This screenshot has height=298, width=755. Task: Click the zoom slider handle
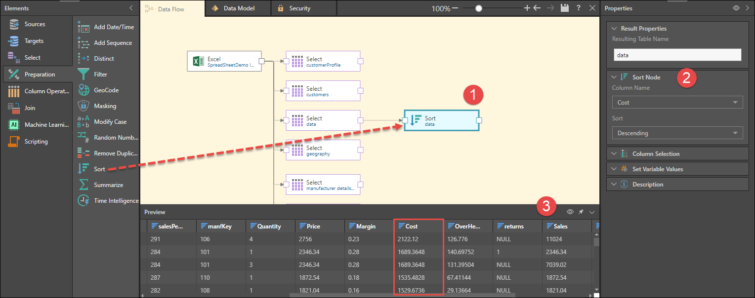[478, 8]
